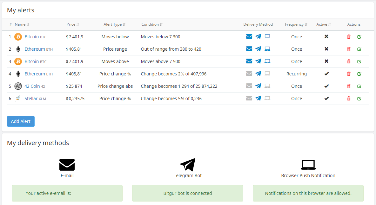The width and height of the screenshot is (376, 205).
Task: Sort alerts by Alert Type column
Action: pyautogui.click(x=114, y=24)
